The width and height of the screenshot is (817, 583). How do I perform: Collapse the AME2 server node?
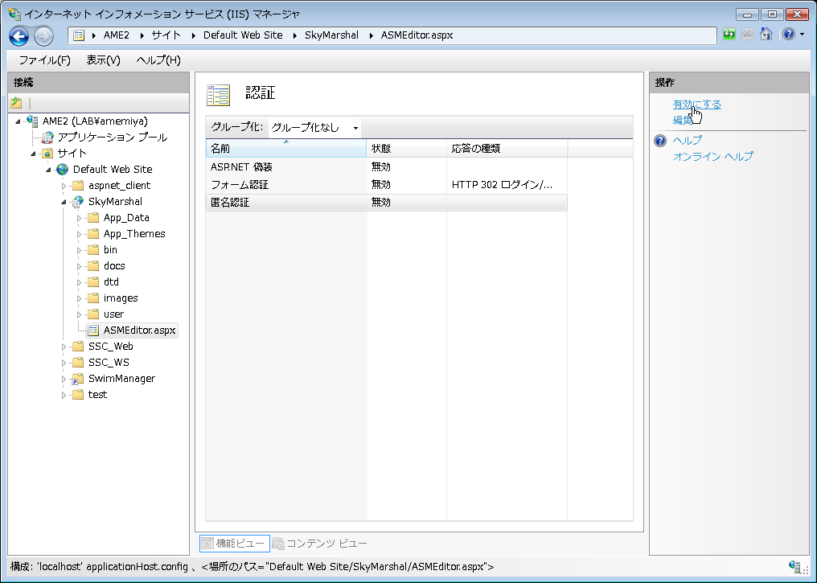(x=18, y=121)
